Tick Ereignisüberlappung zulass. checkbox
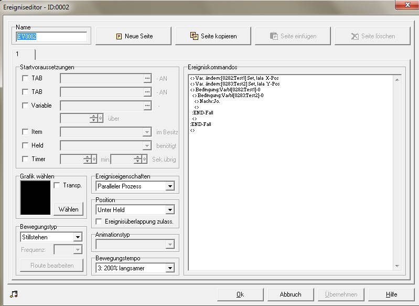419x306 pixels. (99, 221)
